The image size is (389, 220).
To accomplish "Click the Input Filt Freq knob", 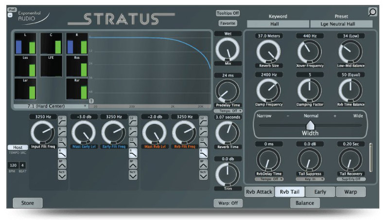I will (x=43, y=132).
